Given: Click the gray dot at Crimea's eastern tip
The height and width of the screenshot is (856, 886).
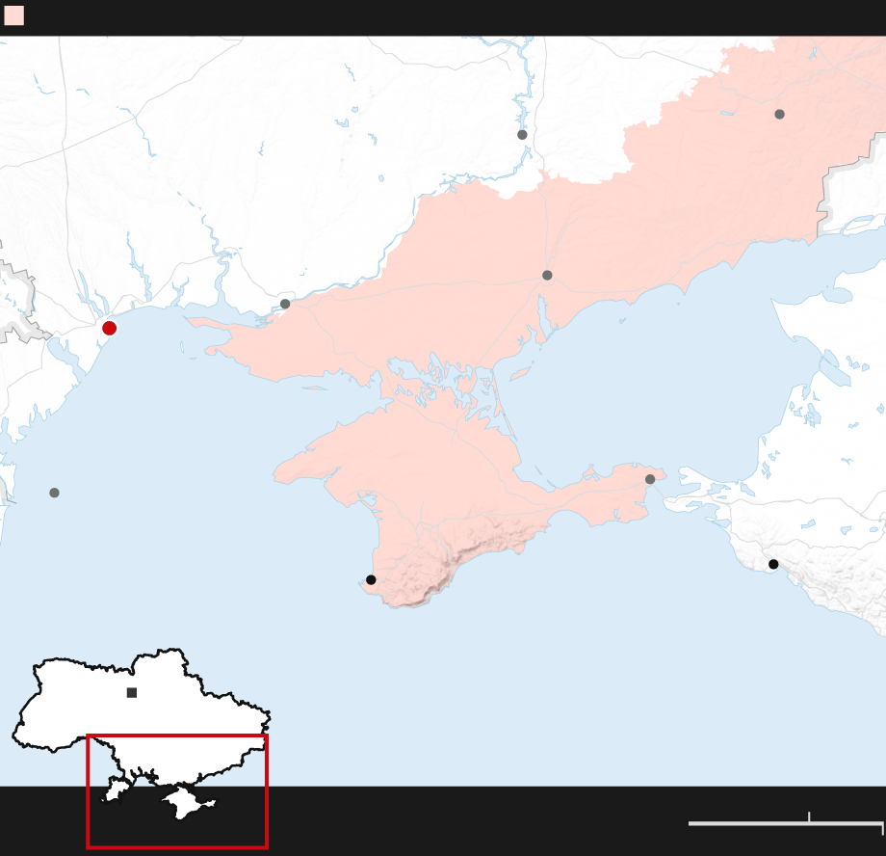Looking at the screenshot, I should click(x=650, y=479).
